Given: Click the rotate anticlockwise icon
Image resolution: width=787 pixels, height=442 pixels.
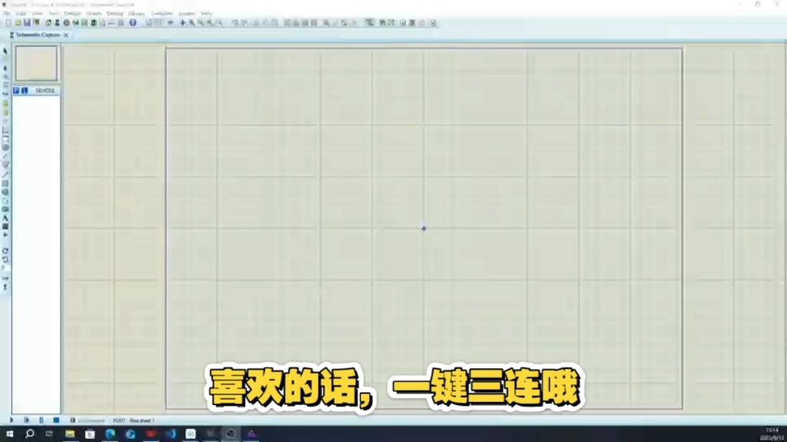Looking at the screenshot, I should pos(5,259).
